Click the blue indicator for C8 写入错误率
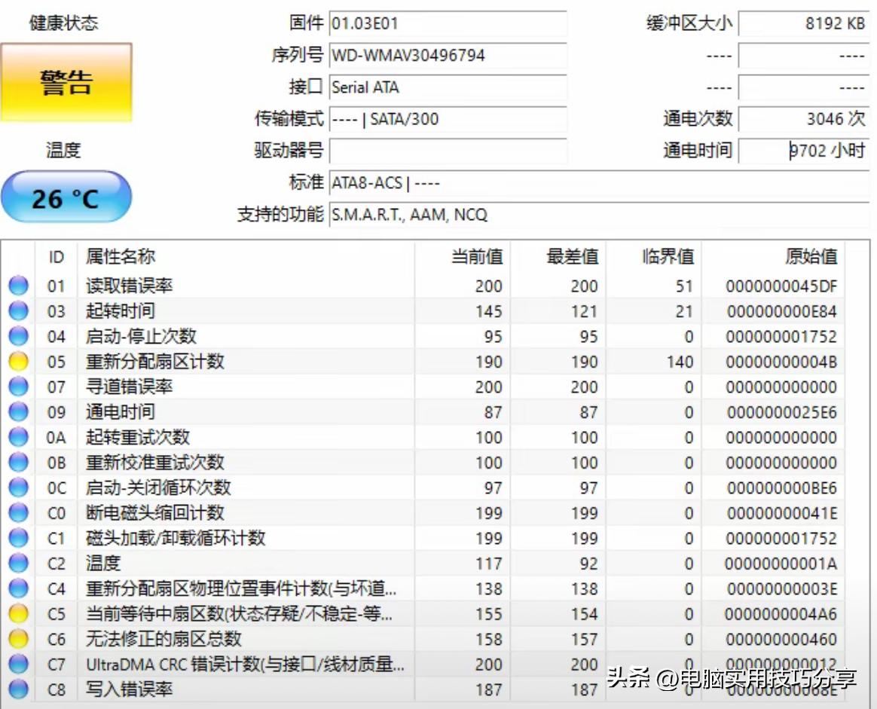This screenshot has width=877, height=709. 17,689
